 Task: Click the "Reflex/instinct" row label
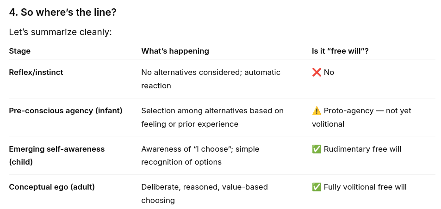pos(36,73)
